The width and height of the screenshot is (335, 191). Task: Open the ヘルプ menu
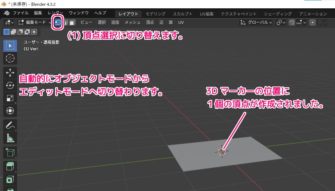click(100, 13)
